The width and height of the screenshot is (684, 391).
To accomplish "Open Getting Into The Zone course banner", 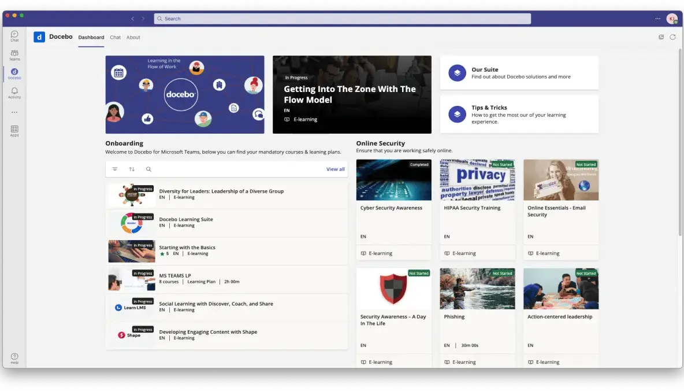I will (x=352, y=94).
